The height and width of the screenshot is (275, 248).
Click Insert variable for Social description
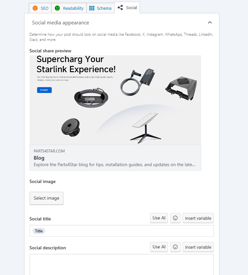[198, 247]
